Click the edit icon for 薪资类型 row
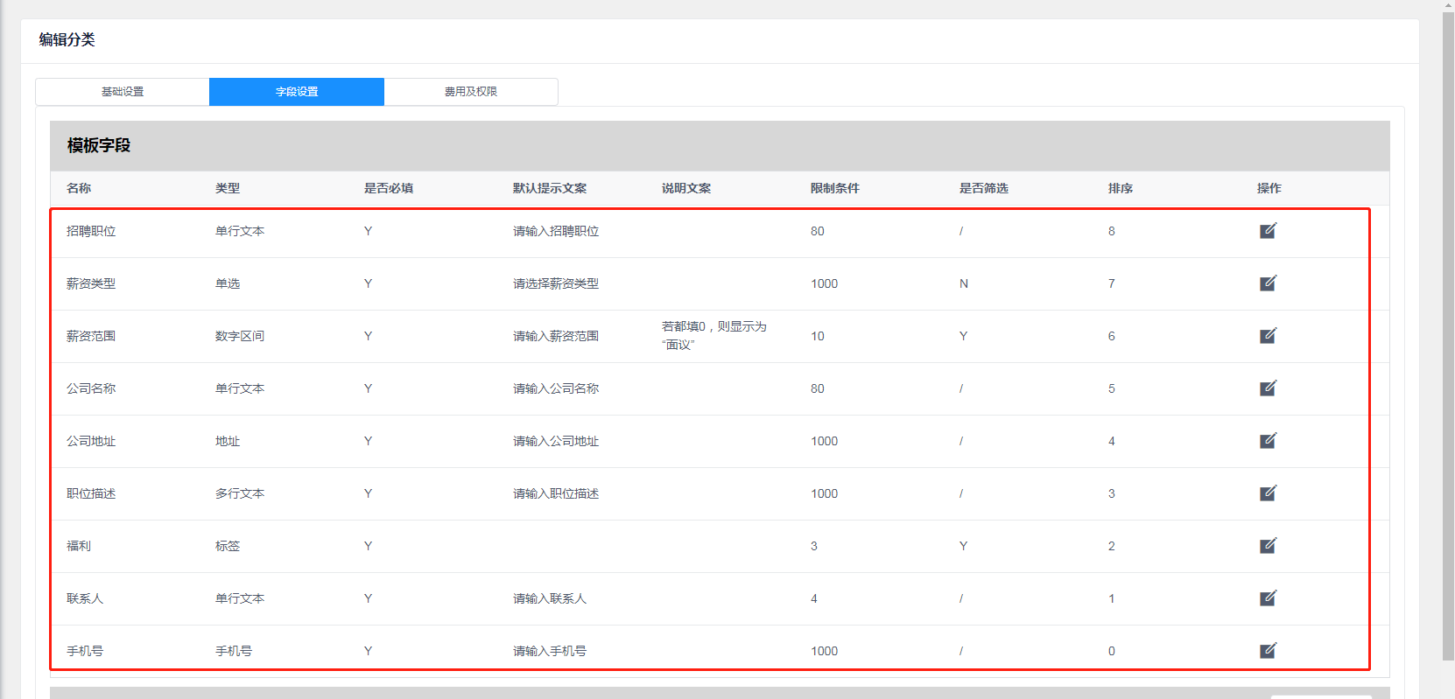The width and height of the screenshot is (1455, 699). coord(1268,283)
